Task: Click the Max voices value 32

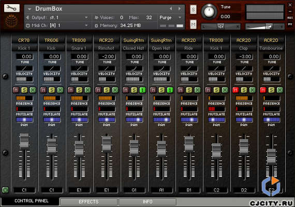Action: coord(149,18)
